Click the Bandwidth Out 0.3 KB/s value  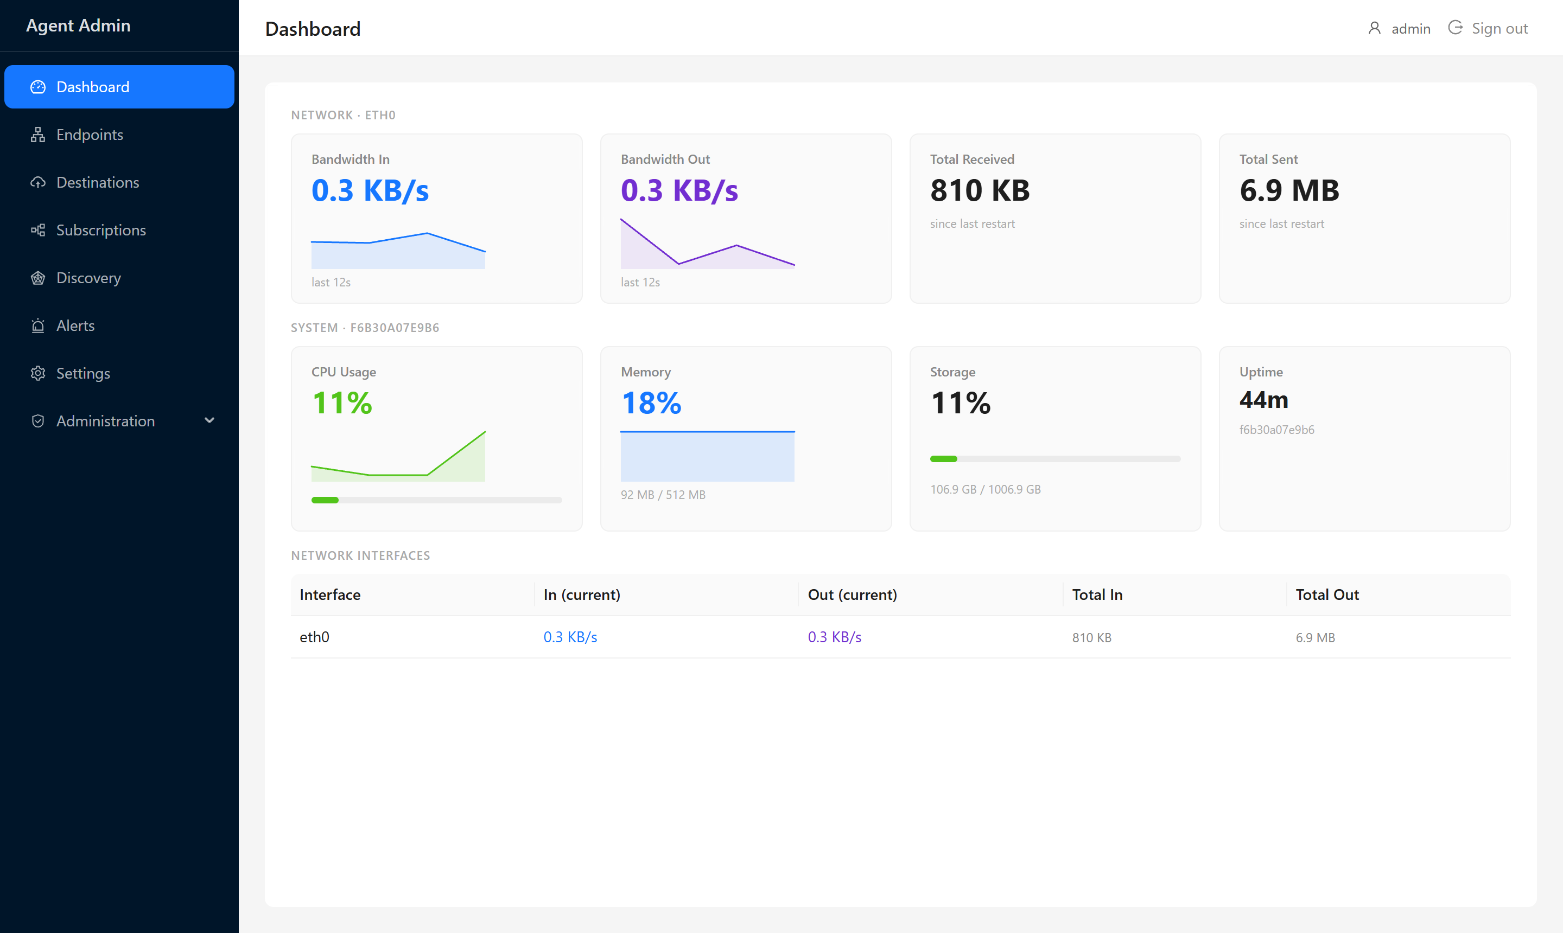click(679, 190)
